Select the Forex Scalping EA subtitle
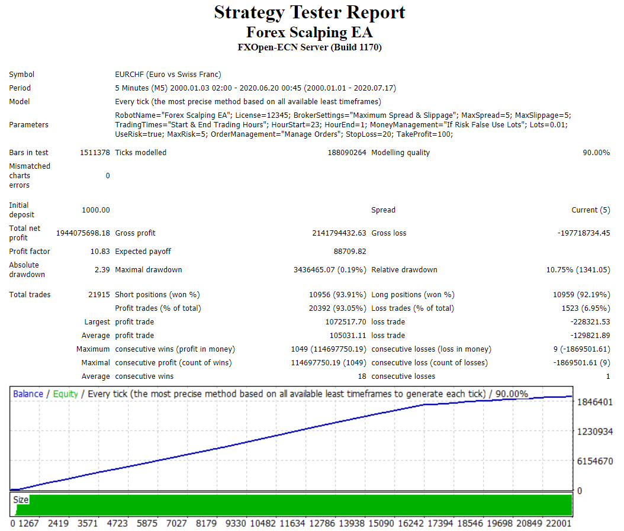Screen dimensions: 624x531 tap(309, 32)
